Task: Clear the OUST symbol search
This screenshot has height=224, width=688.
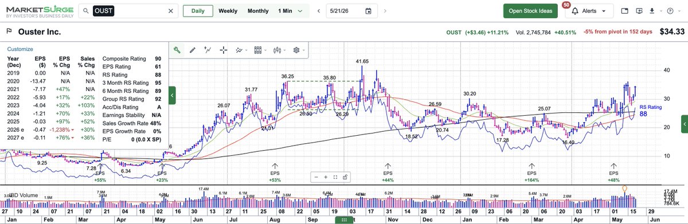Action: pyautogui.click(x=171, y=11)
